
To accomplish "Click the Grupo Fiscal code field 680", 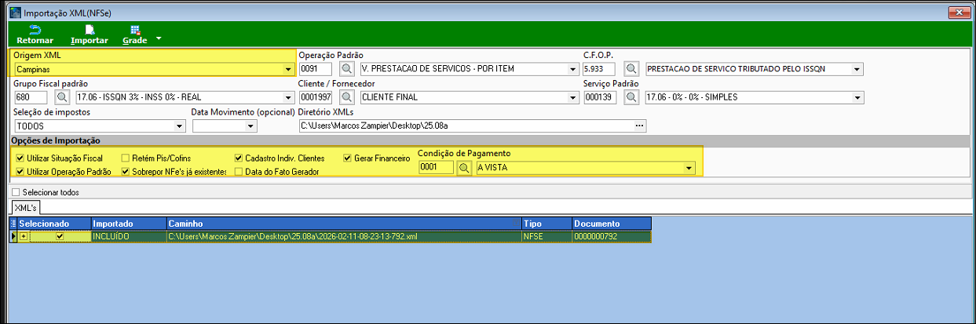I will coord(32,98).
